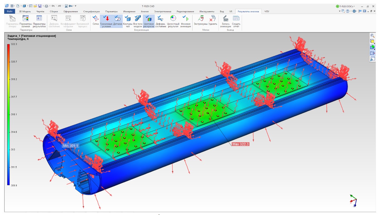This screenshot has width=380, height=215.
Task: Switch to the Анализ ribbon tab
Action: pyautogui.click(x=145, y=11)
